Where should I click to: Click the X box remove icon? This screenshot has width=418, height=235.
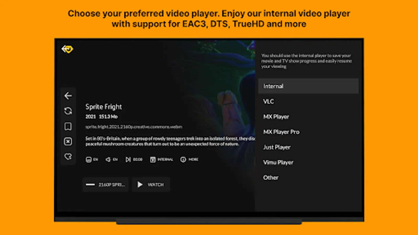tap(68, 142)
